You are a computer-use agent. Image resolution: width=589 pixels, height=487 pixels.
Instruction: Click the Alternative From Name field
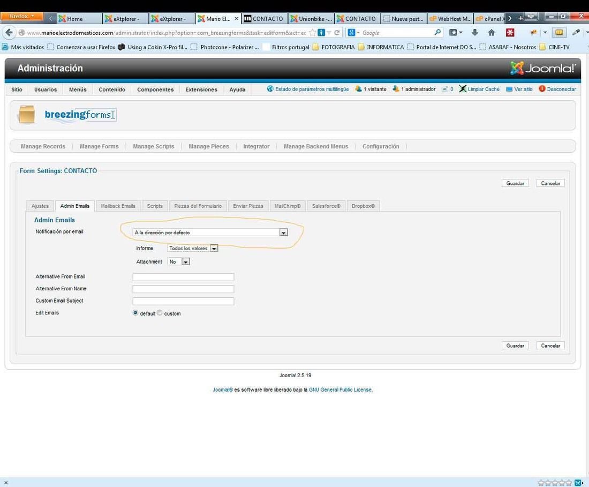(183, 289)
